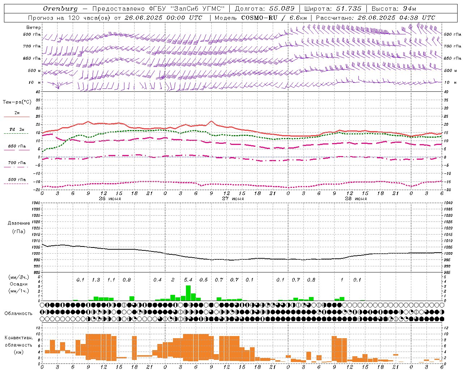Click the 'Облачность' cloud cover label

[x=18, y=313]
